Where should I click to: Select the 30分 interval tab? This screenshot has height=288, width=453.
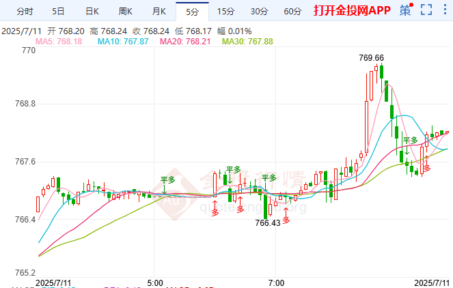tap(259, 12)
